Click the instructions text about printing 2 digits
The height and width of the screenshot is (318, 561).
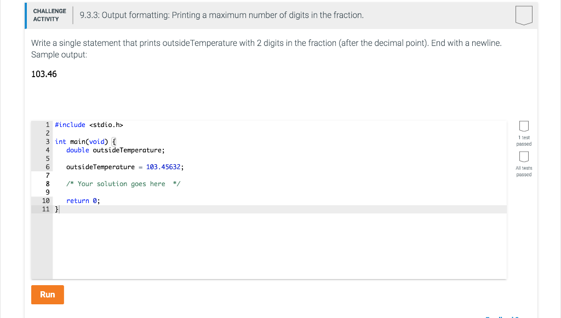pos(266,43)
